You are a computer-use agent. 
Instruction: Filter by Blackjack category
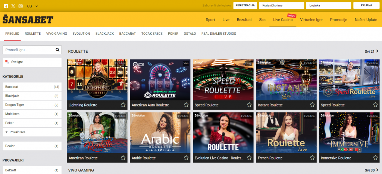pos(32,96)
